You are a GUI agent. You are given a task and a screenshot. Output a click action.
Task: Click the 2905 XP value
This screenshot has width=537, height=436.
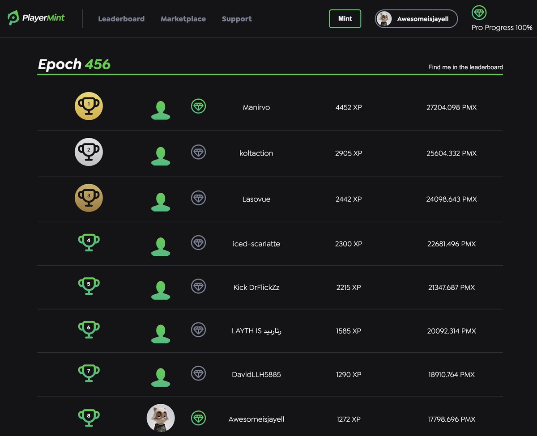(349, 153)
